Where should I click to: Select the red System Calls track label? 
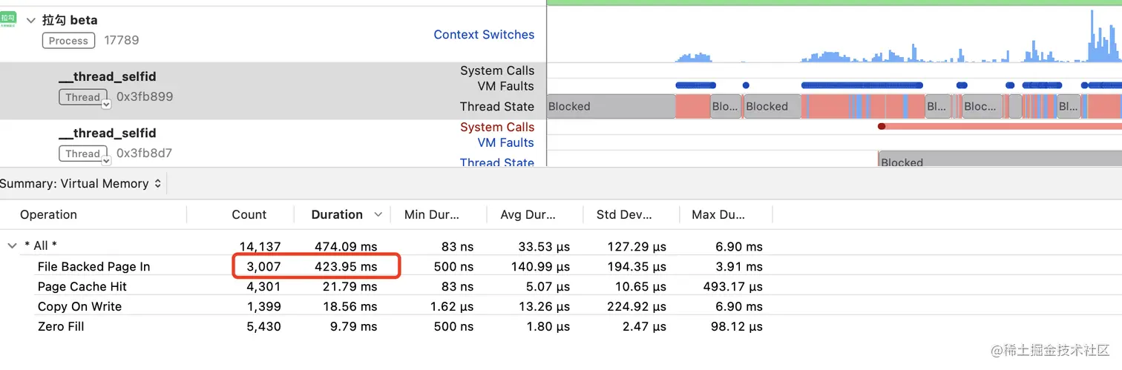coord(497,127)
